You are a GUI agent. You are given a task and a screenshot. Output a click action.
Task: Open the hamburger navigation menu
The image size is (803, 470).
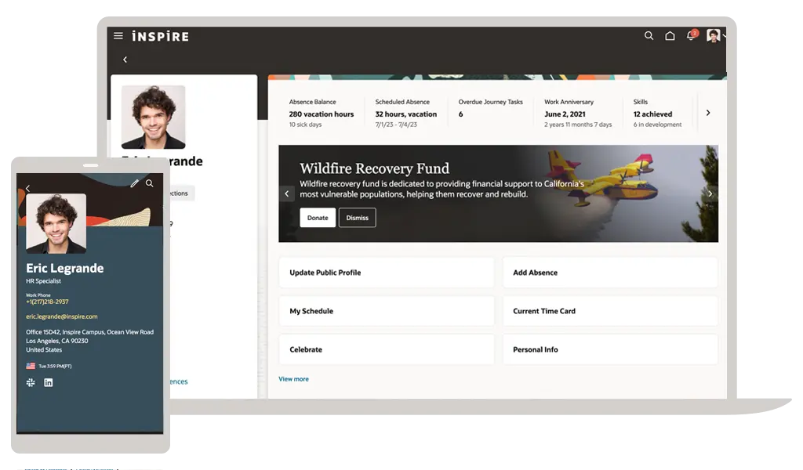(x=118, y=36)
